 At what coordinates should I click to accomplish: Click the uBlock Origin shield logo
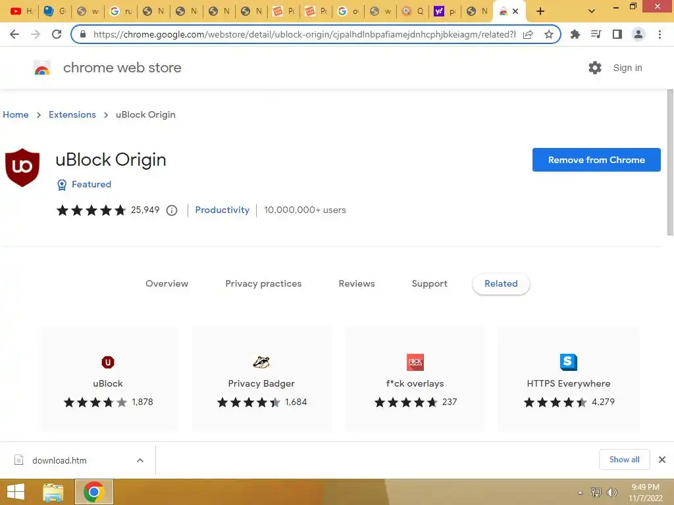22,168
